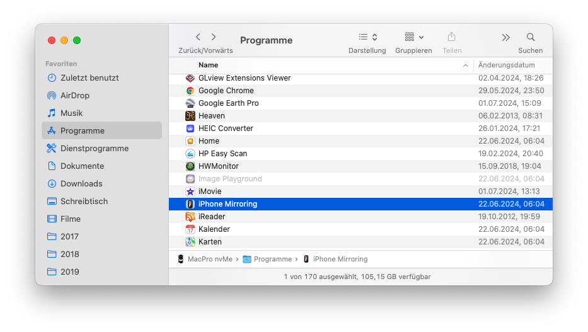Sort by Änderungsdatum column header

506,65
